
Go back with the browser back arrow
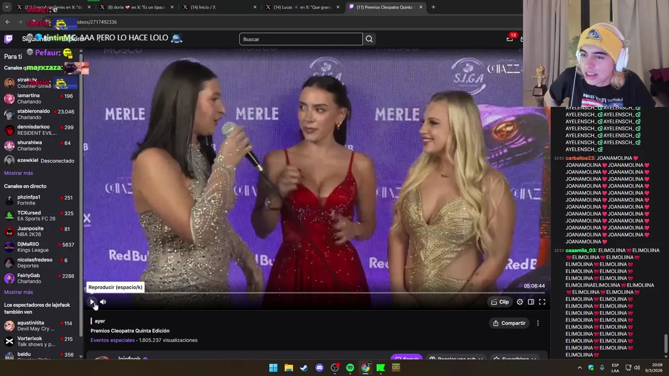click(7, 22)
